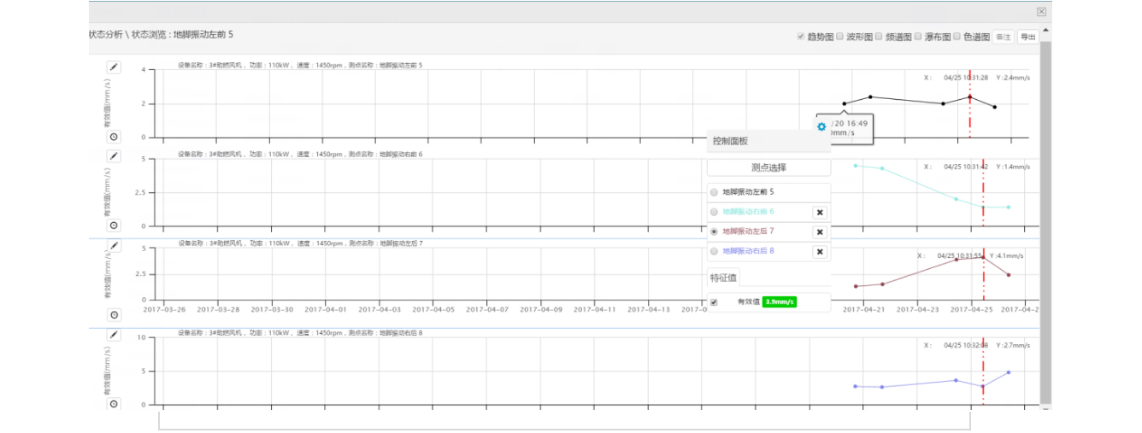Remove 地脚振动右前 6 with its X button
1142x433 pixels.
click(x=819, y=213)
